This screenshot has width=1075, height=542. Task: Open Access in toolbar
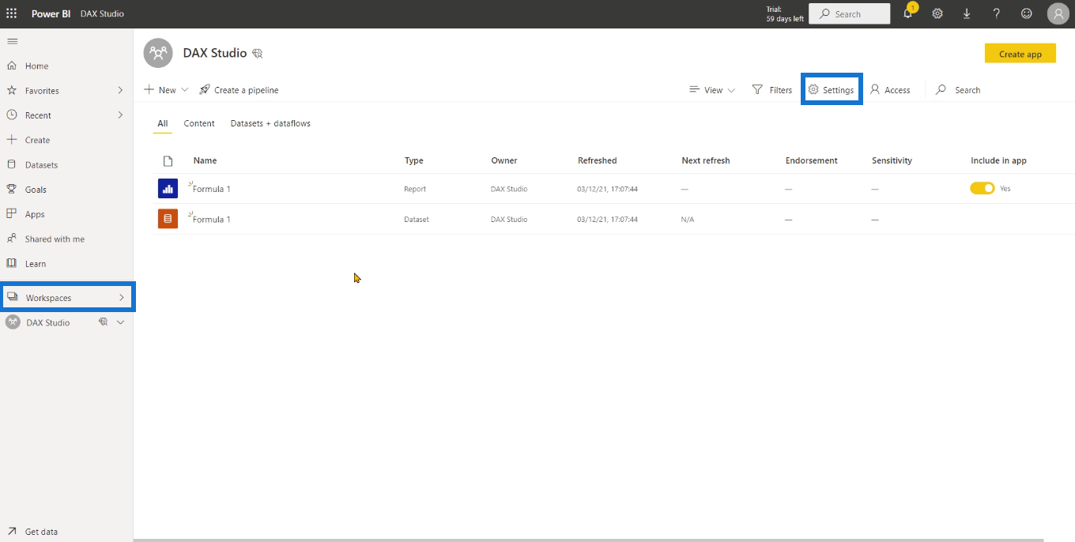pos(890,90)
